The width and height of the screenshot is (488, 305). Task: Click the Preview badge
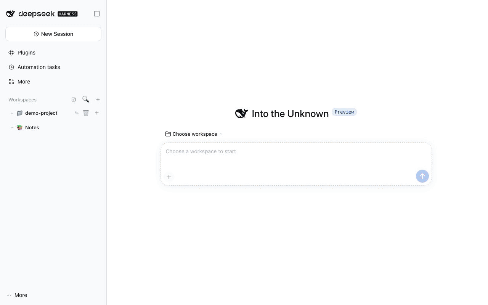pos(344,112)
